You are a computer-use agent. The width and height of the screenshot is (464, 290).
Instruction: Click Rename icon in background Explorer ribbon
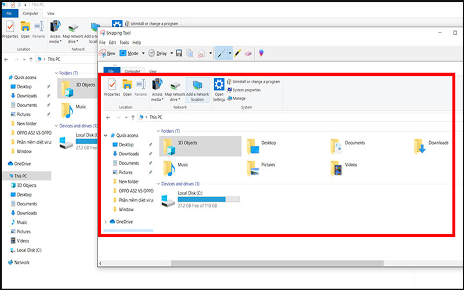pos(39,30)
